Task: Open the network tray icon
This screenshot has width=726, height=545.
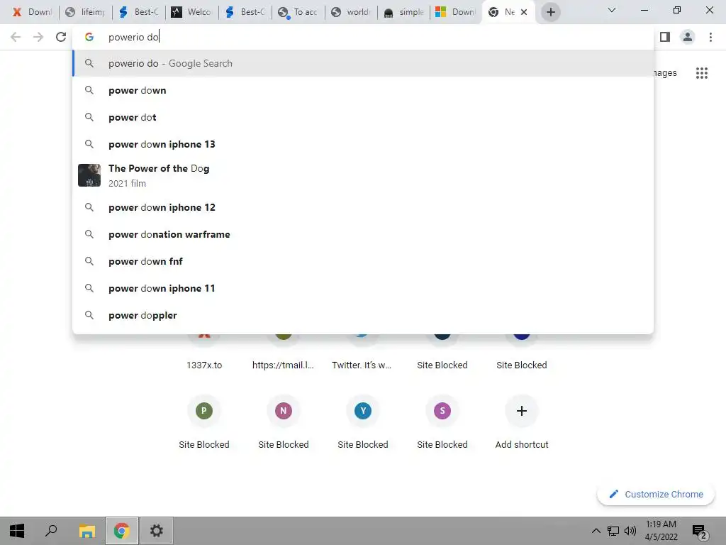Action: 613,531
